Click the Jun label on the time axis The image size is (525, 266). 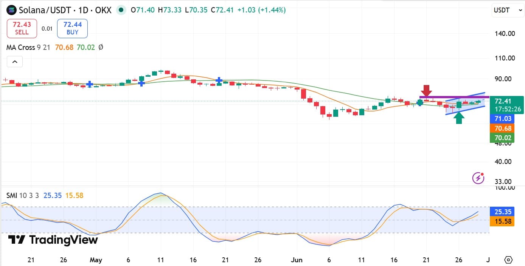[x=297, y=260]
